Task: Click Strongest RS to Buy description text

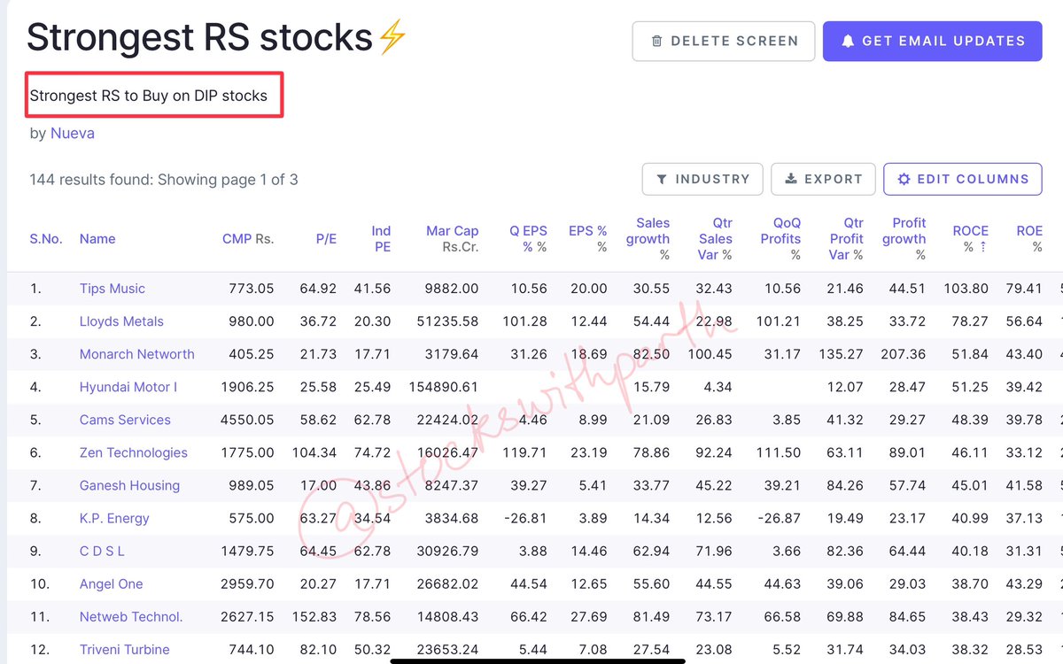Action: pyautogui.click(x=149, y=96)
